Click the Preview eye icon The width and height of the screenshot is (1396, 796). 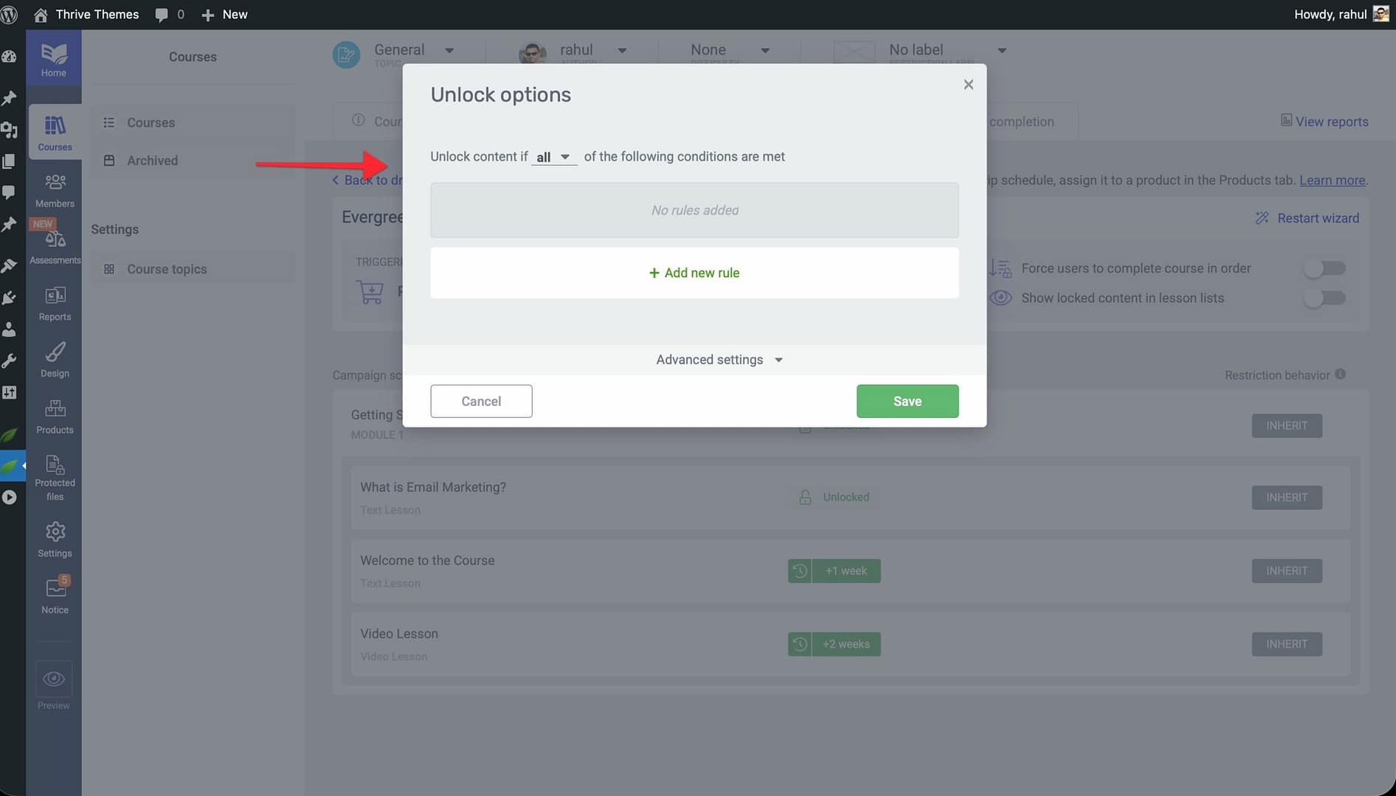[54, 680]
